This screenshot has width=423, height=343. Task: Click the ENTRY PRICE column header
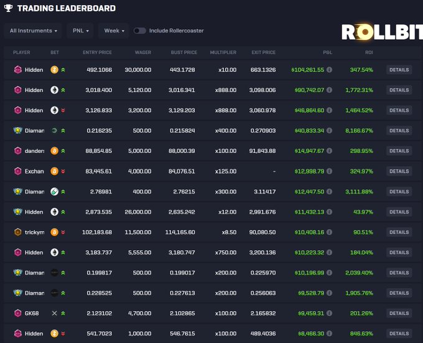[97, 52]
